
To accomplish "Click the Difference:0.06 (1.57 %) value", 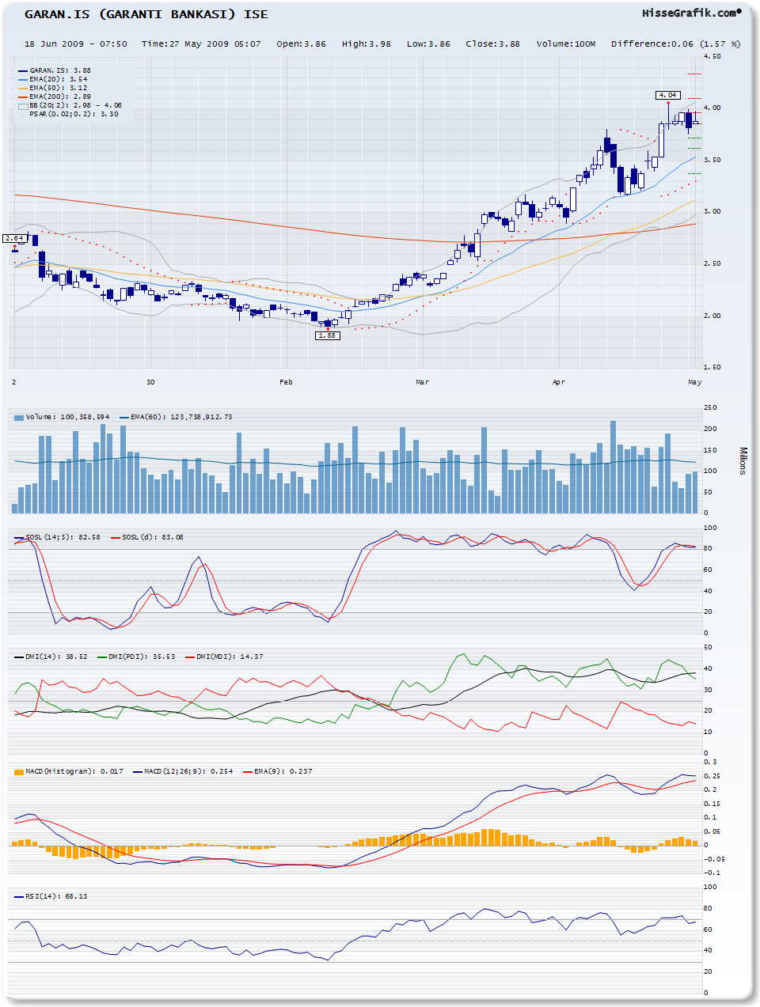I will click(x=675, y=44).
